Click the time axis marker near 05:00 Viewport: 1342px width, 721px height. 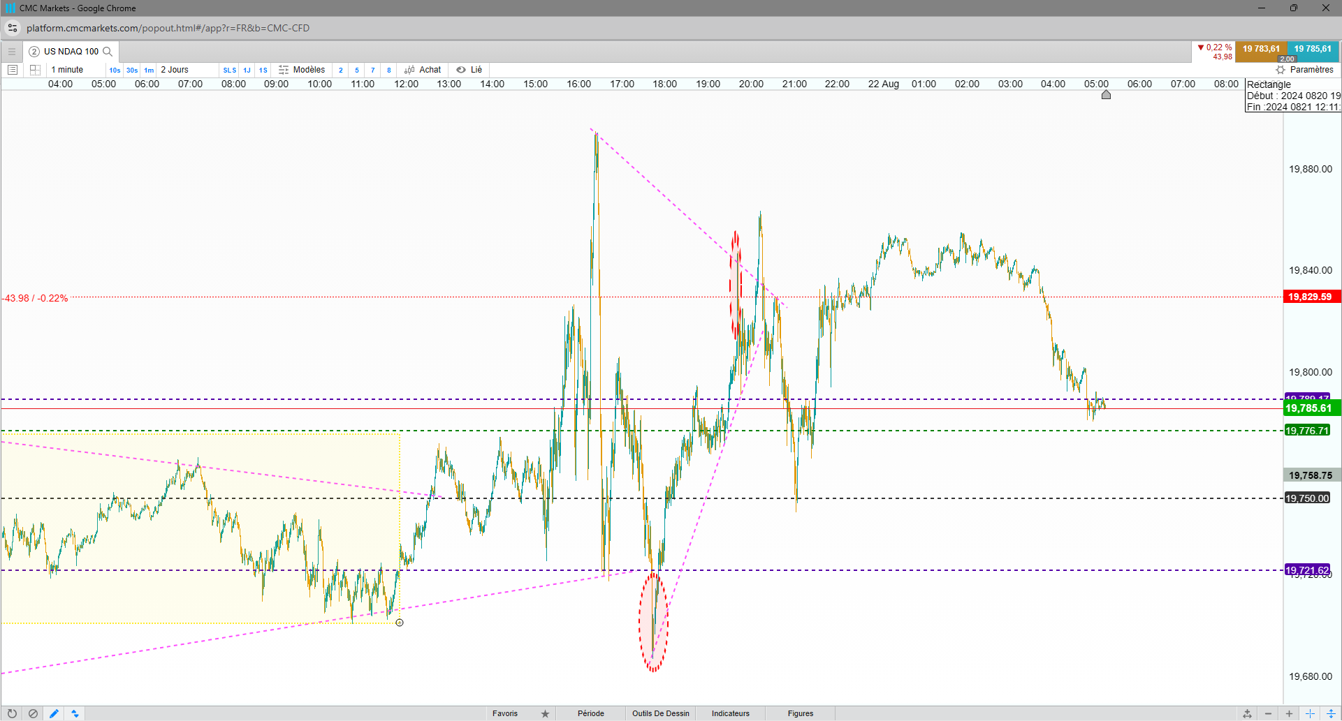pos(1106,94)
